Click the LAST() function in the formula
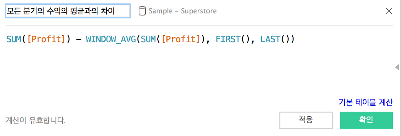401x136 pixels. [275, 40]
